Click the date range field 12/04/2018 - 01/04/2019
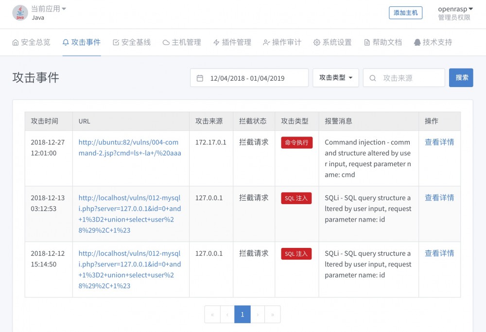486x332 pixels. (x=249, y=78)
